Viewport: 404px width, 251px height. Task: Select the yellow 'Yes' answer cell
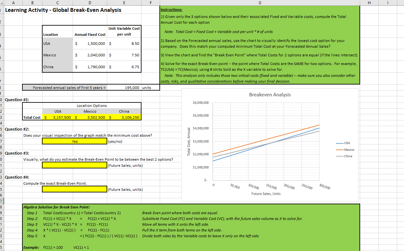(75, 141)
